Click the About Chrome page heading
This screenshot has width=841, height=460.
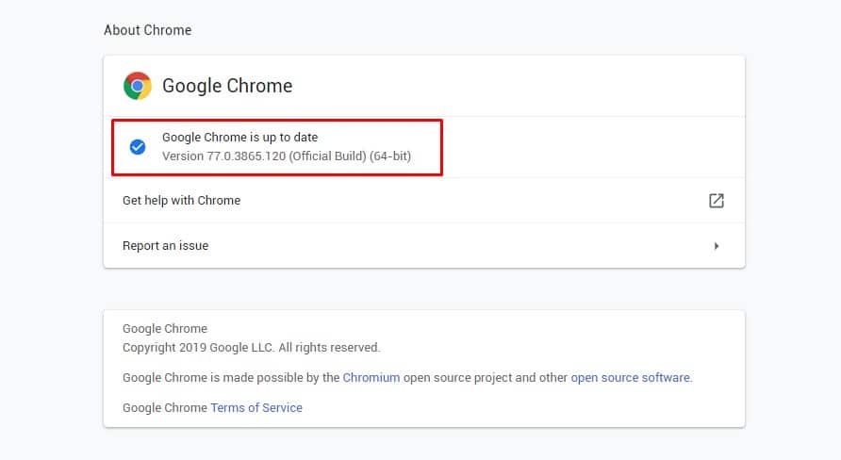[147, 30]
